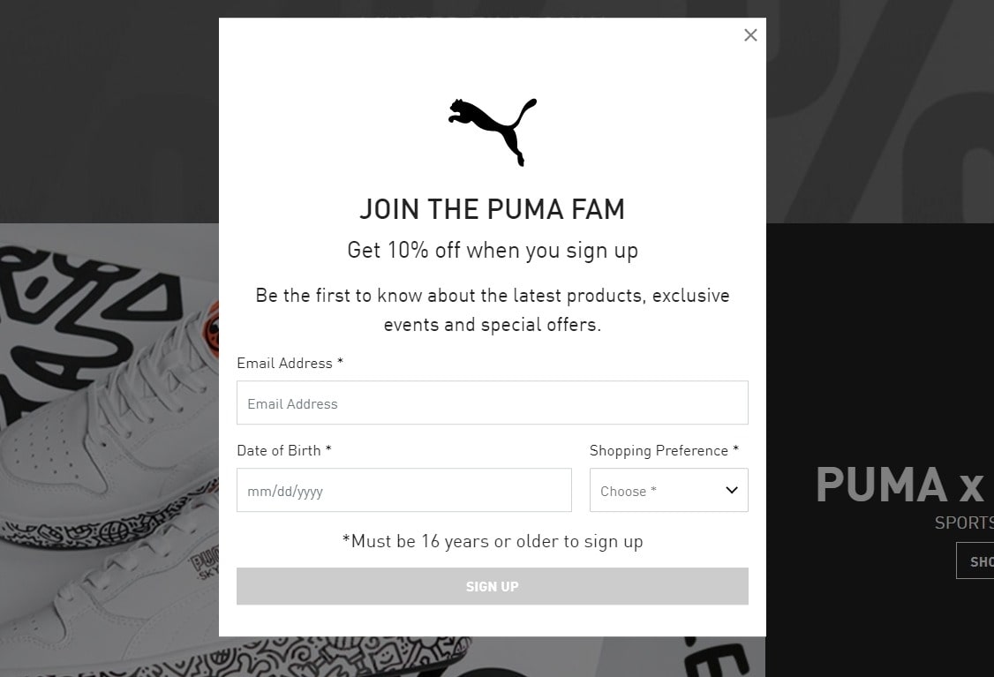Click the PUMA x banner headline
The image size is (994, 677).
click(x=900, y=485)
